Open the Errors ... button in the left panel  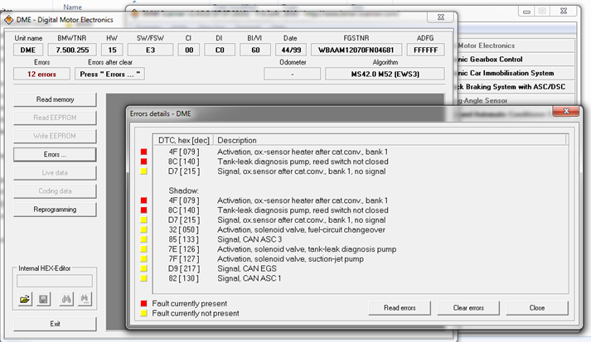click(x=55, y=154)
